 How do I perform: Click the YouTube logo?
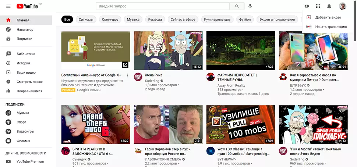(x=27, y=6)
